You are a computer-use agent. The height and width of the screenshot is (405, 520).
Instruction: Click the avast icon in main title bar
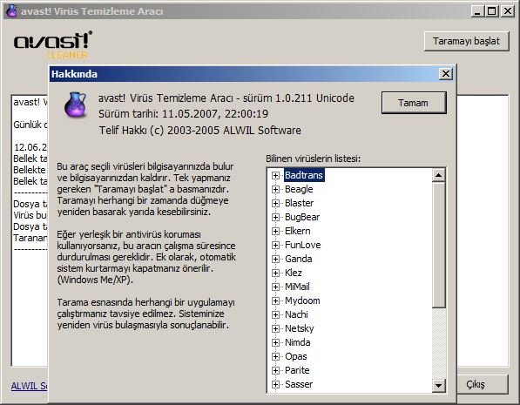point(12,11)
